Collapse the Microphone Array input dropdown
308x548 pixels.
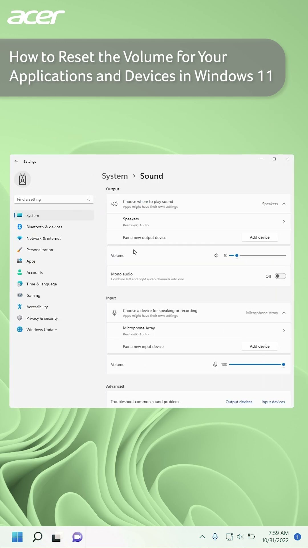tap(284, 313)
